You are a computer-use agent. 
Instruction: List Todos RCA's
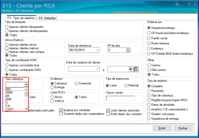coord(81,97)
